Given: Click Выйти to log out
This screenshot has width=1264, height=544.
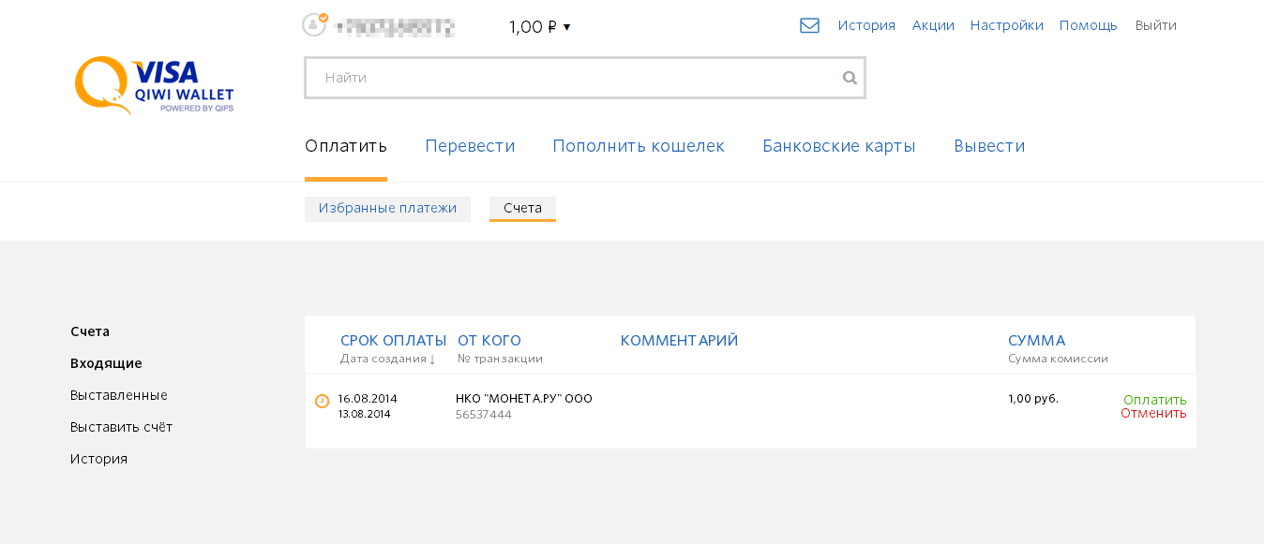Looking at the screenshot, I should pos(1155,25).
